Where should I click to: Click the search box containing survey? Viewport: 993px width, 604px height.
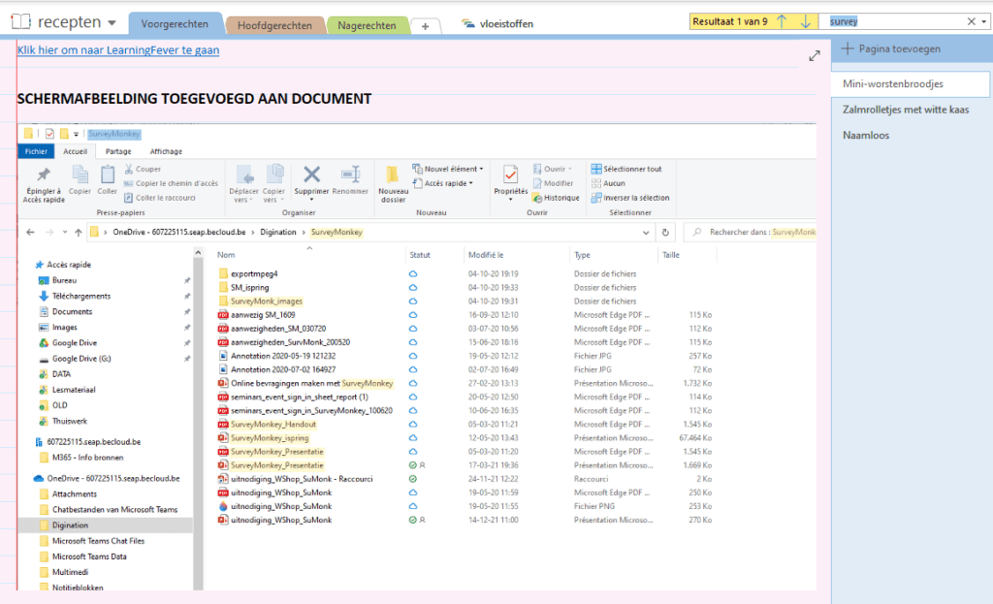point(896,21)
